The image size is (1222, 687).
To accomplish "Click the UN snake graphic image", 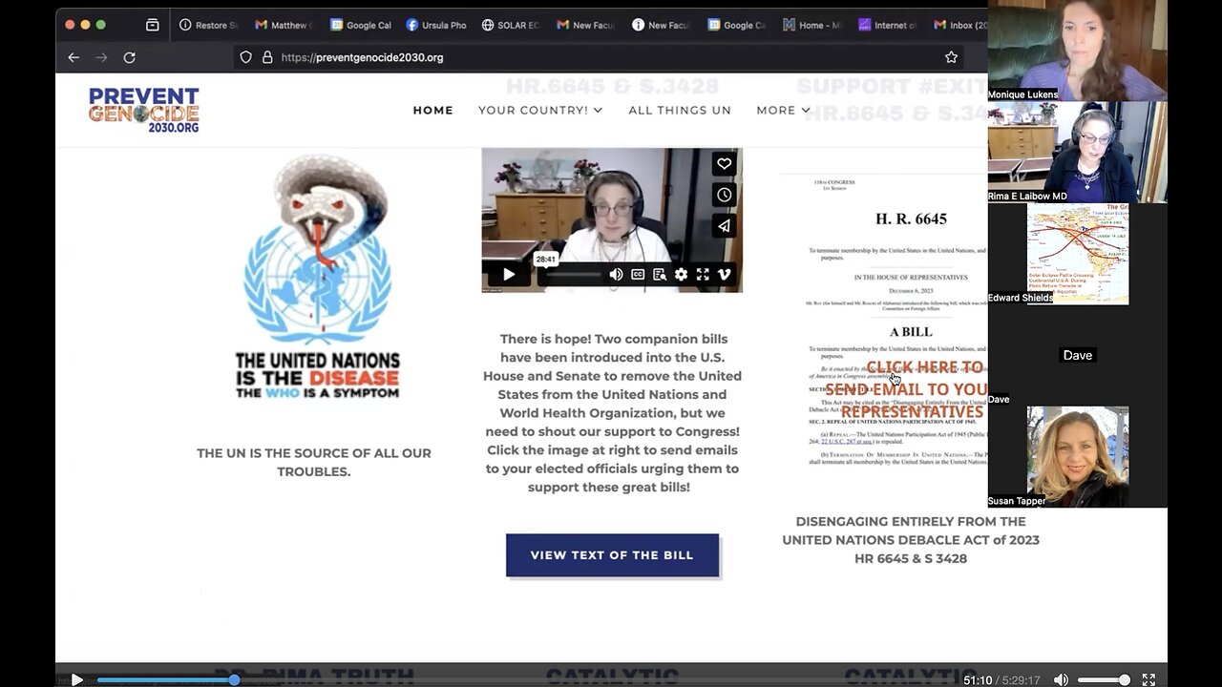I will tap(318, 277).
